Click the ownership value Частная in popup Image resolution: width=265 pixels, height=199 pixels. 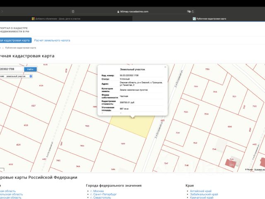[124, 96]
